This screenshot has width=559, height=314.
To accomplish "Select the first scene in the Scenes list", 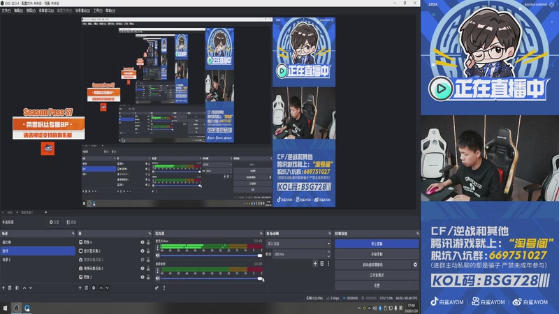I will coord(38,242).
